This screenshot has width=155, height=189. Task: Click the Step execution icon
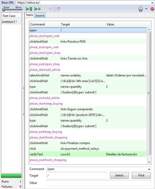tap(51, 9)
